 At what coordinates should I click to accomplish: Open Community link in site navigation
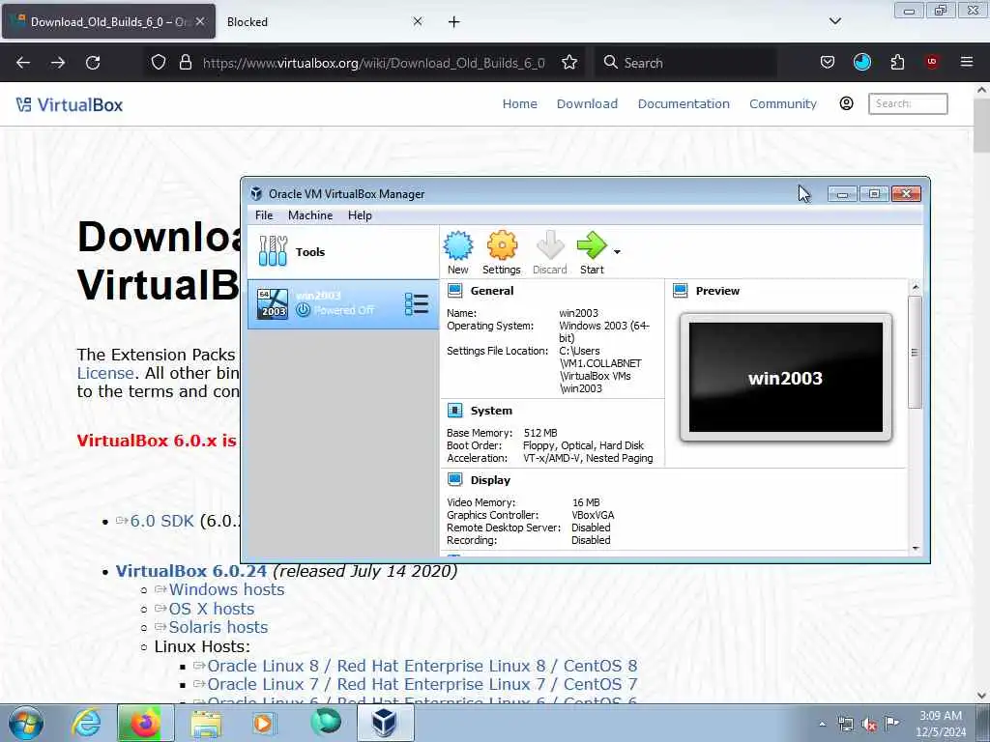click(x=783, y=103)
